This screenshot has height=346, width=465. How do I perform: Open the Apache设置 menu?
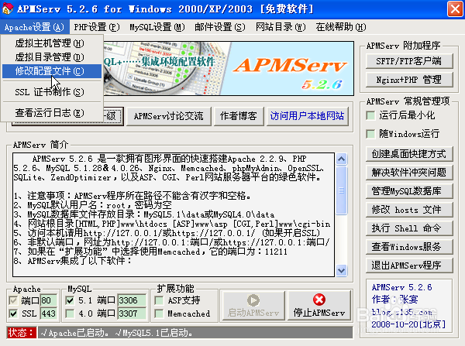click(x=34, y=27)
